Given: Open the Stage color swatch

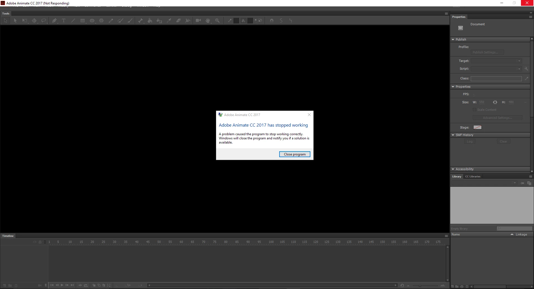Looking at the screenshot, I should pos(478,127).
